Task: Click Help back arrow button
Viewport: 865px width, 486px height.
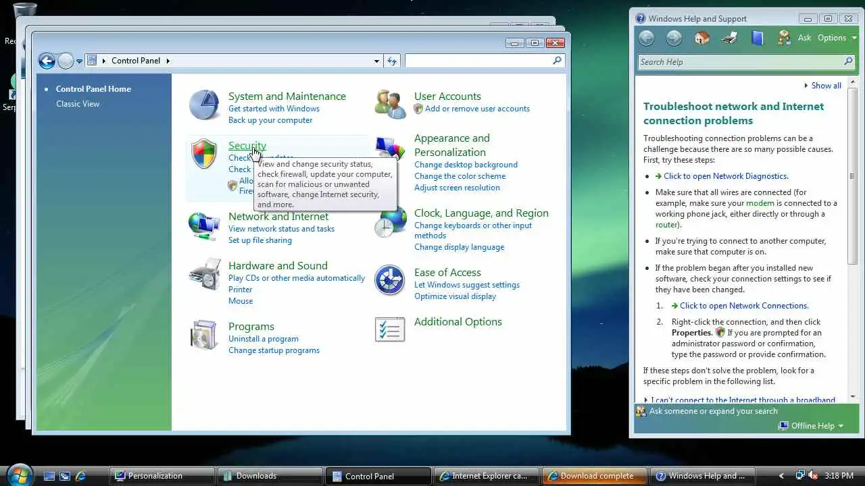Action: [647, 38]
